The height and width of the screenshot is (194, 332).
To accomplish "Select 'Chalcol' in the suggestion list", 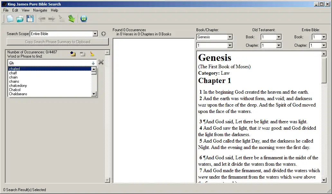I will [x=50, y=90].
